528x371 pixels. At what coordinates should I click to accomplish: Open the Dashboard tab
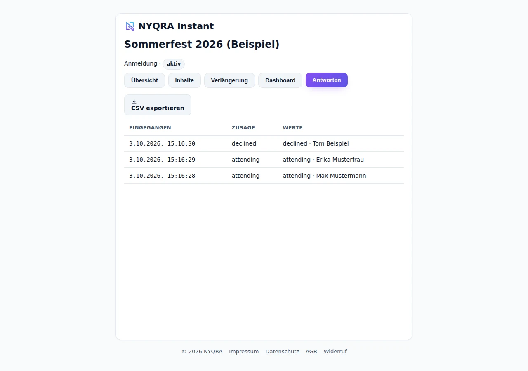point(280,80)
